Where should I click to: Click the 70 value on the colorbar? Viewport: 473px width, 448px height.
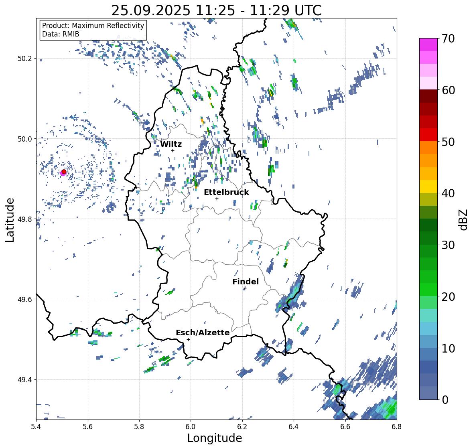(x=448, y=39)
